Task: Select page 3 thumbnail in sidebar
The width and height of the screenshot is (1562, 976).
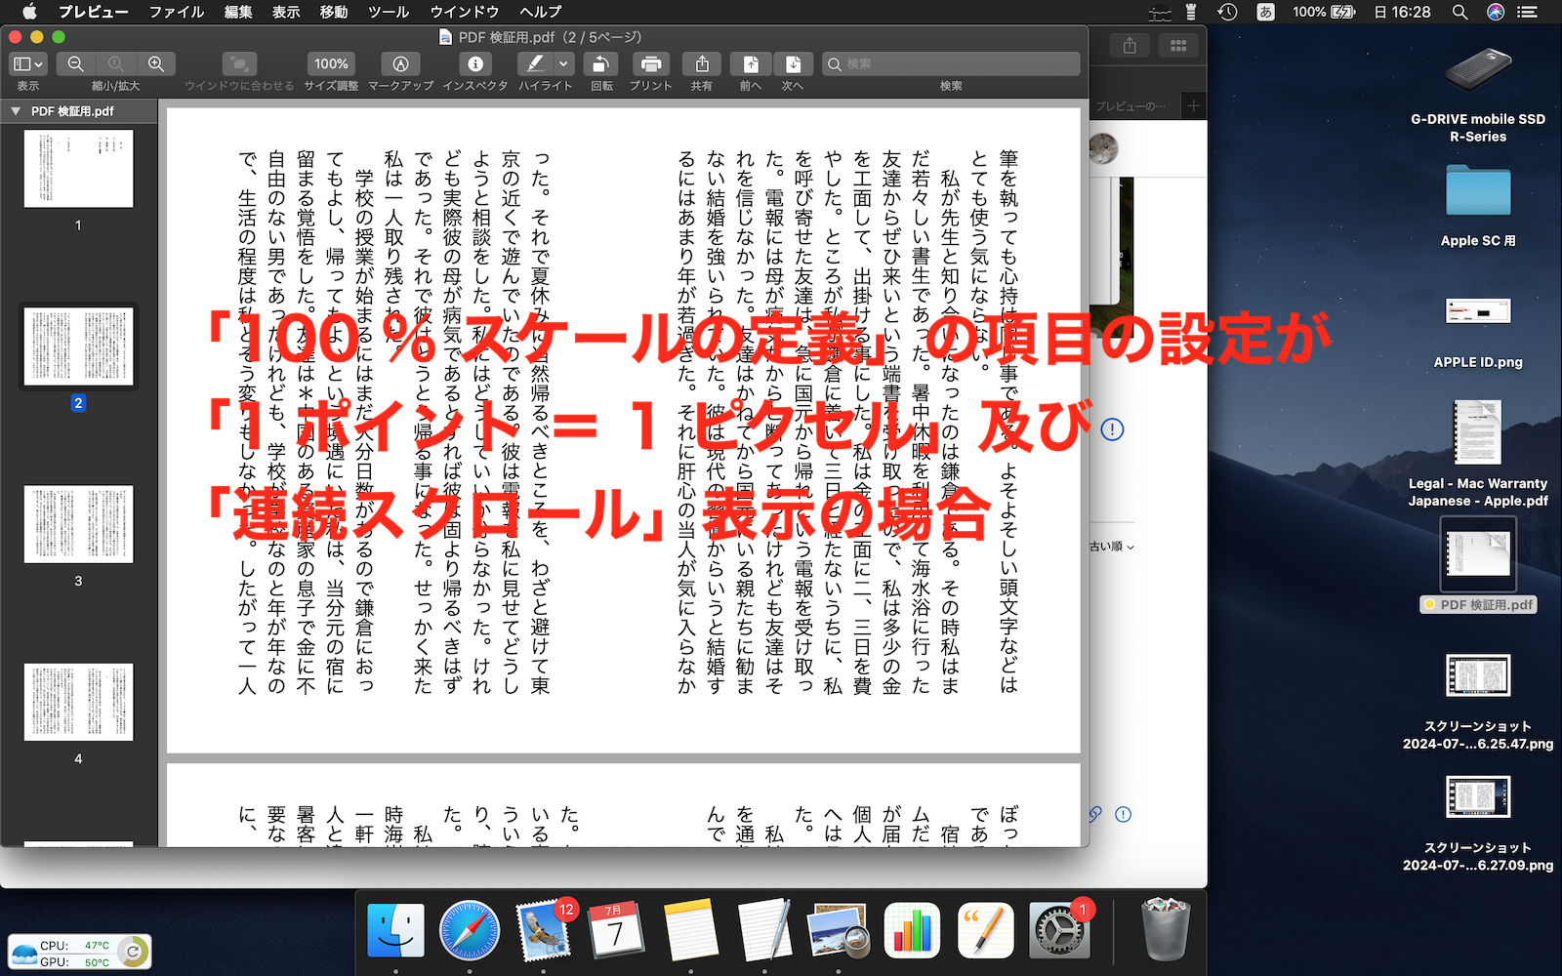Action: pos(78,525)
